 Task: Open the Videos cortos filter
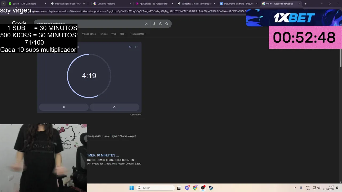coord(89,34)
